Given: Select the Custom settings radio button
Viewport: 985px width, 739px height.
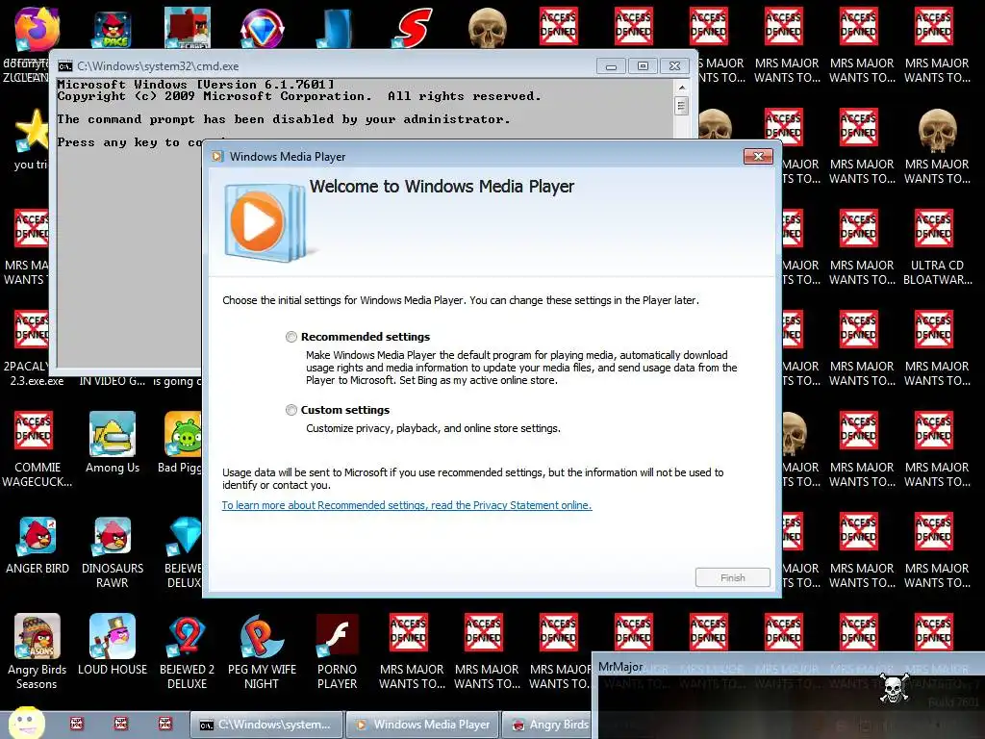Looking at the screenshot, I should pos(290,410).
